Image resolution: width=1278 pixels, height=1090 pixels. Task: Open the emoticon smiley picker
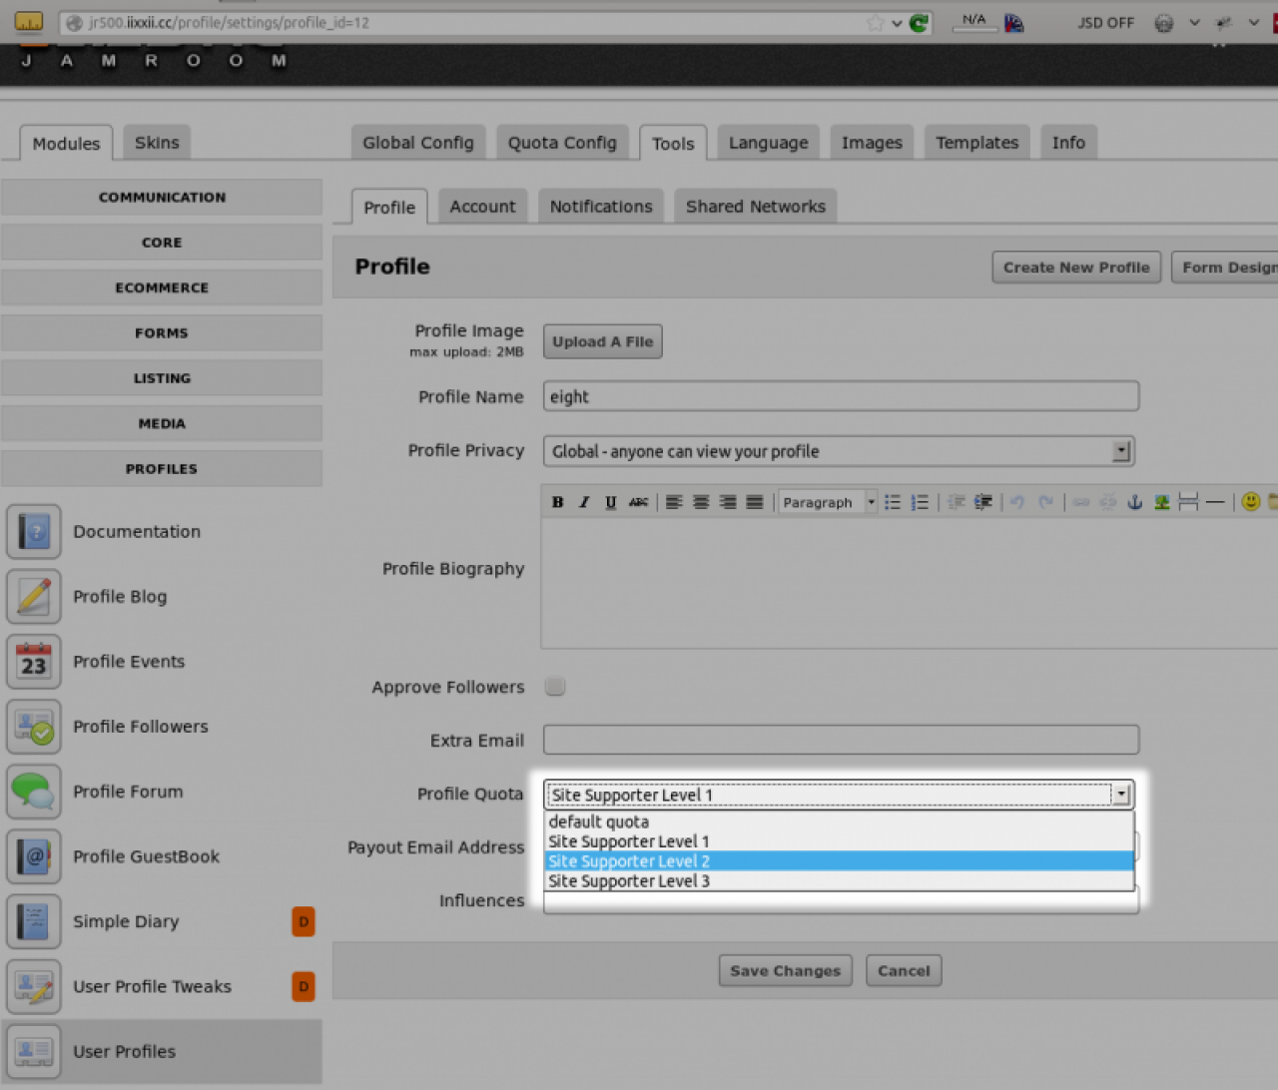click(1250, 502)
